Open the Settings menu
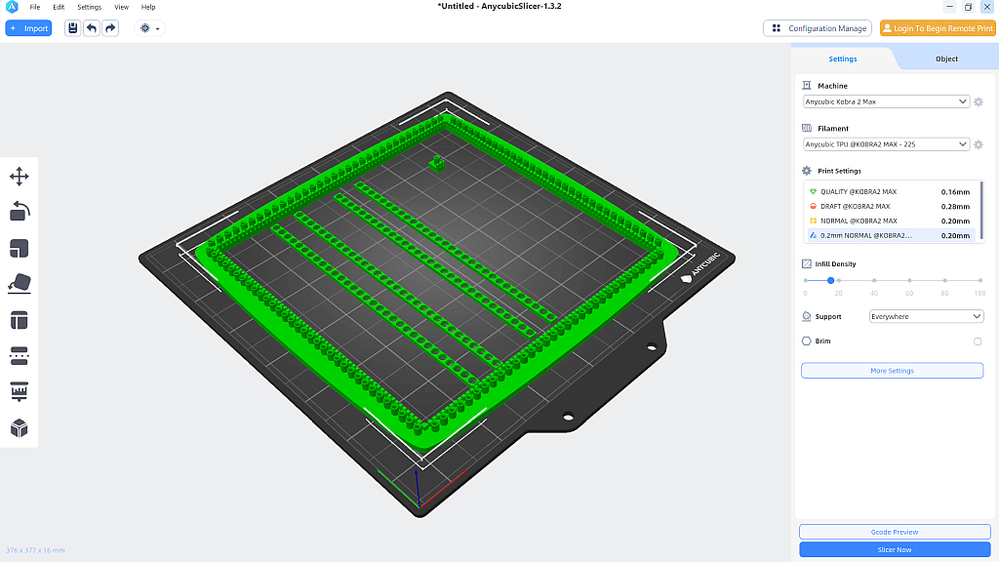 coord(89,7)
